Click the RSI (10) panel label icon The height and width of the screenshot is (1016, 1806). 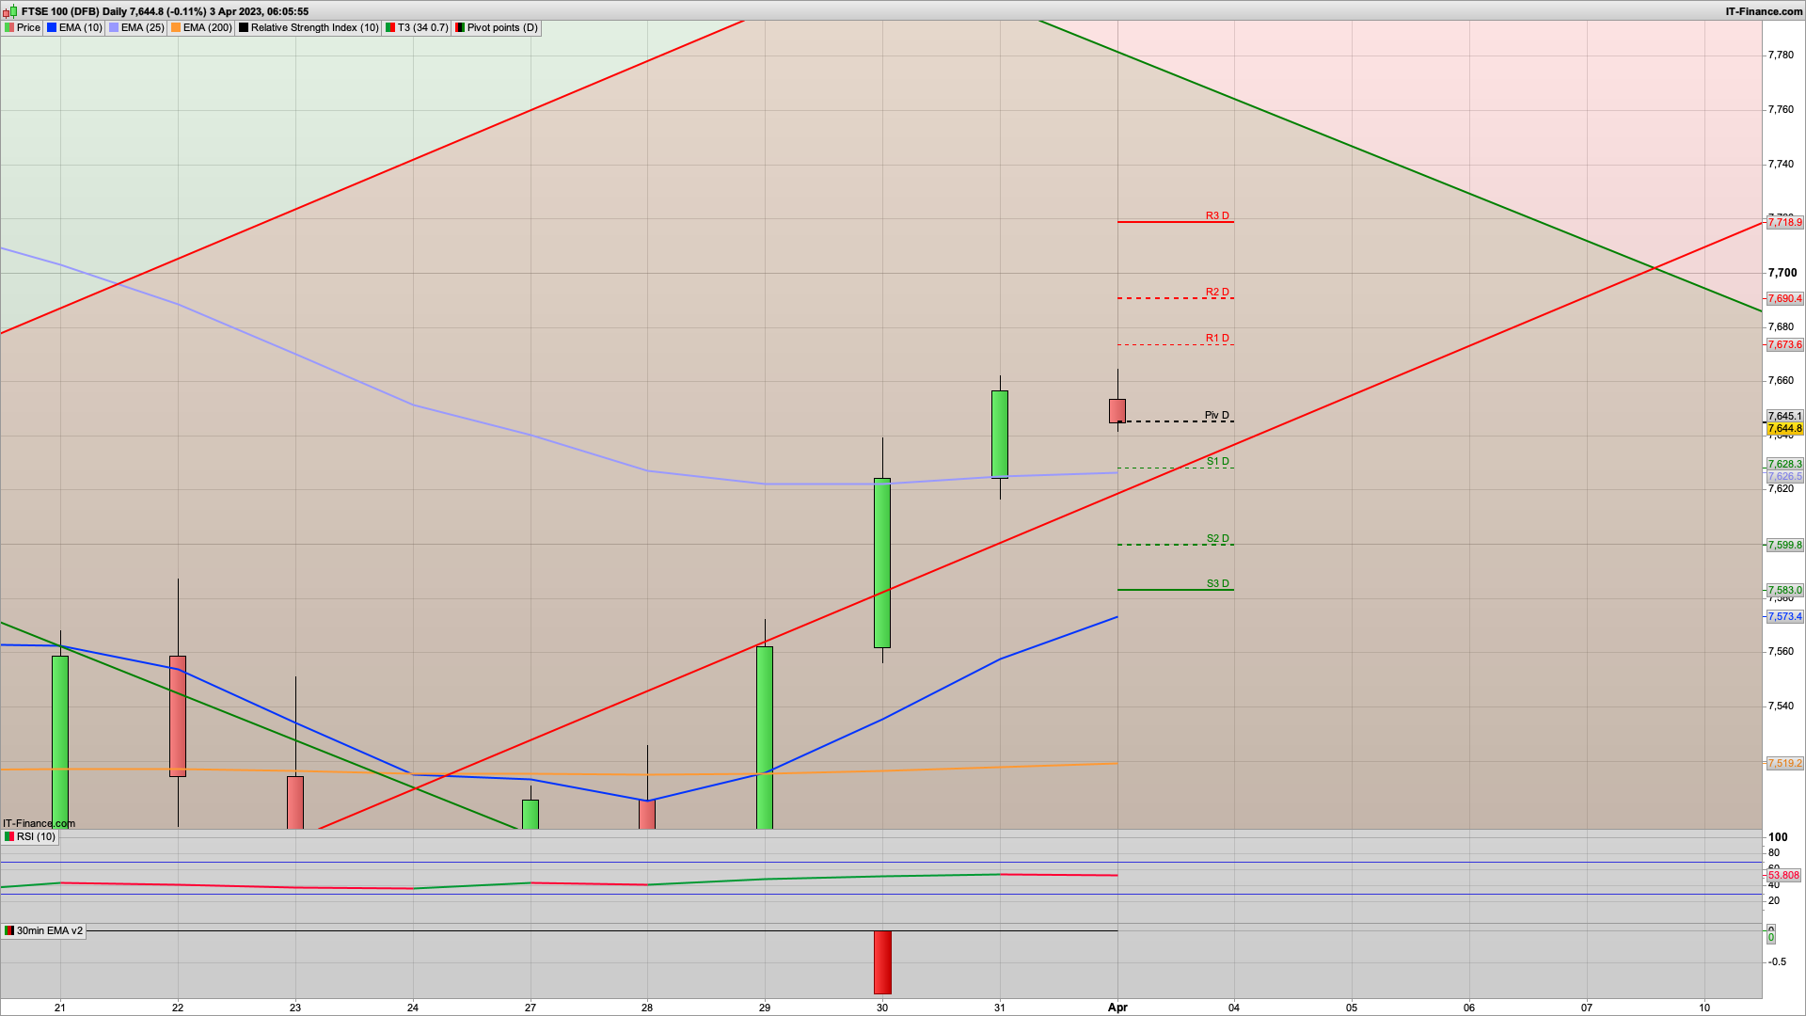pos(9,836)
